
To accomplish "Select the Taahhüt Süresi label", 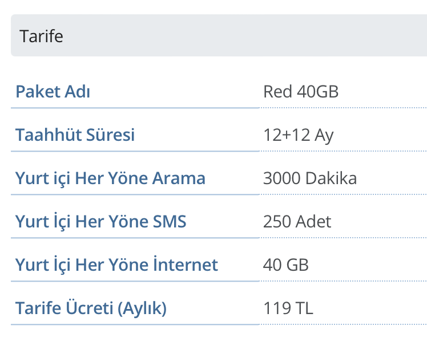I will [75, 135].
